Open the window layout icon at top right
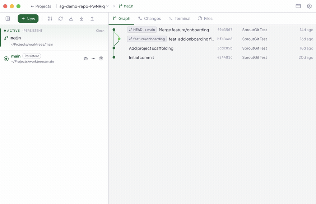Viewport: 316px width, 204px height. click(298, 6)
